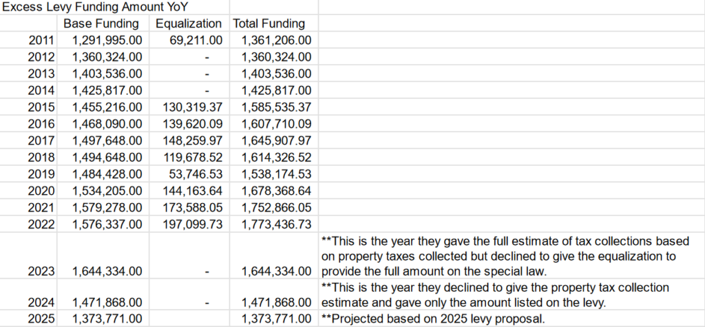Select base funding value 1,455,216.00

pyautogui.click(x=107, y=107)
